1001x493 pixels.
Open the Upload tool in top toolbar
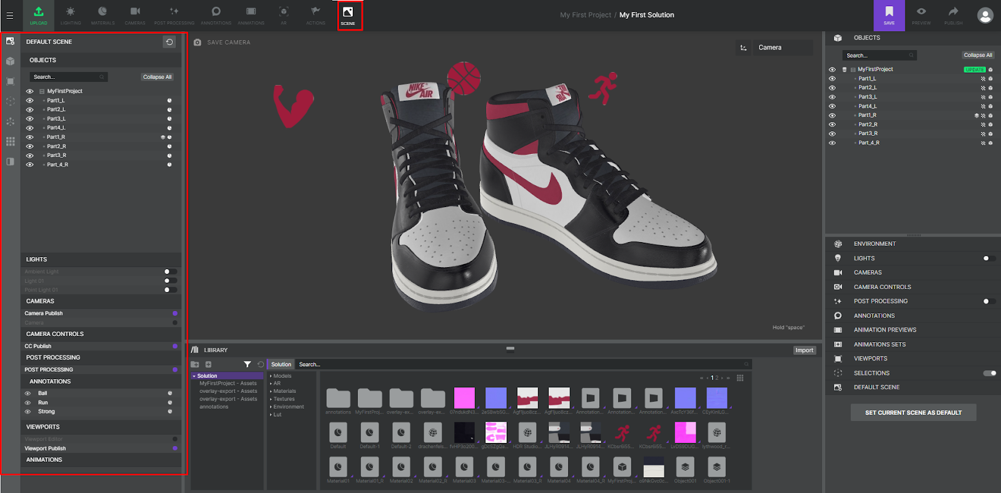click(x=39, y=15)
